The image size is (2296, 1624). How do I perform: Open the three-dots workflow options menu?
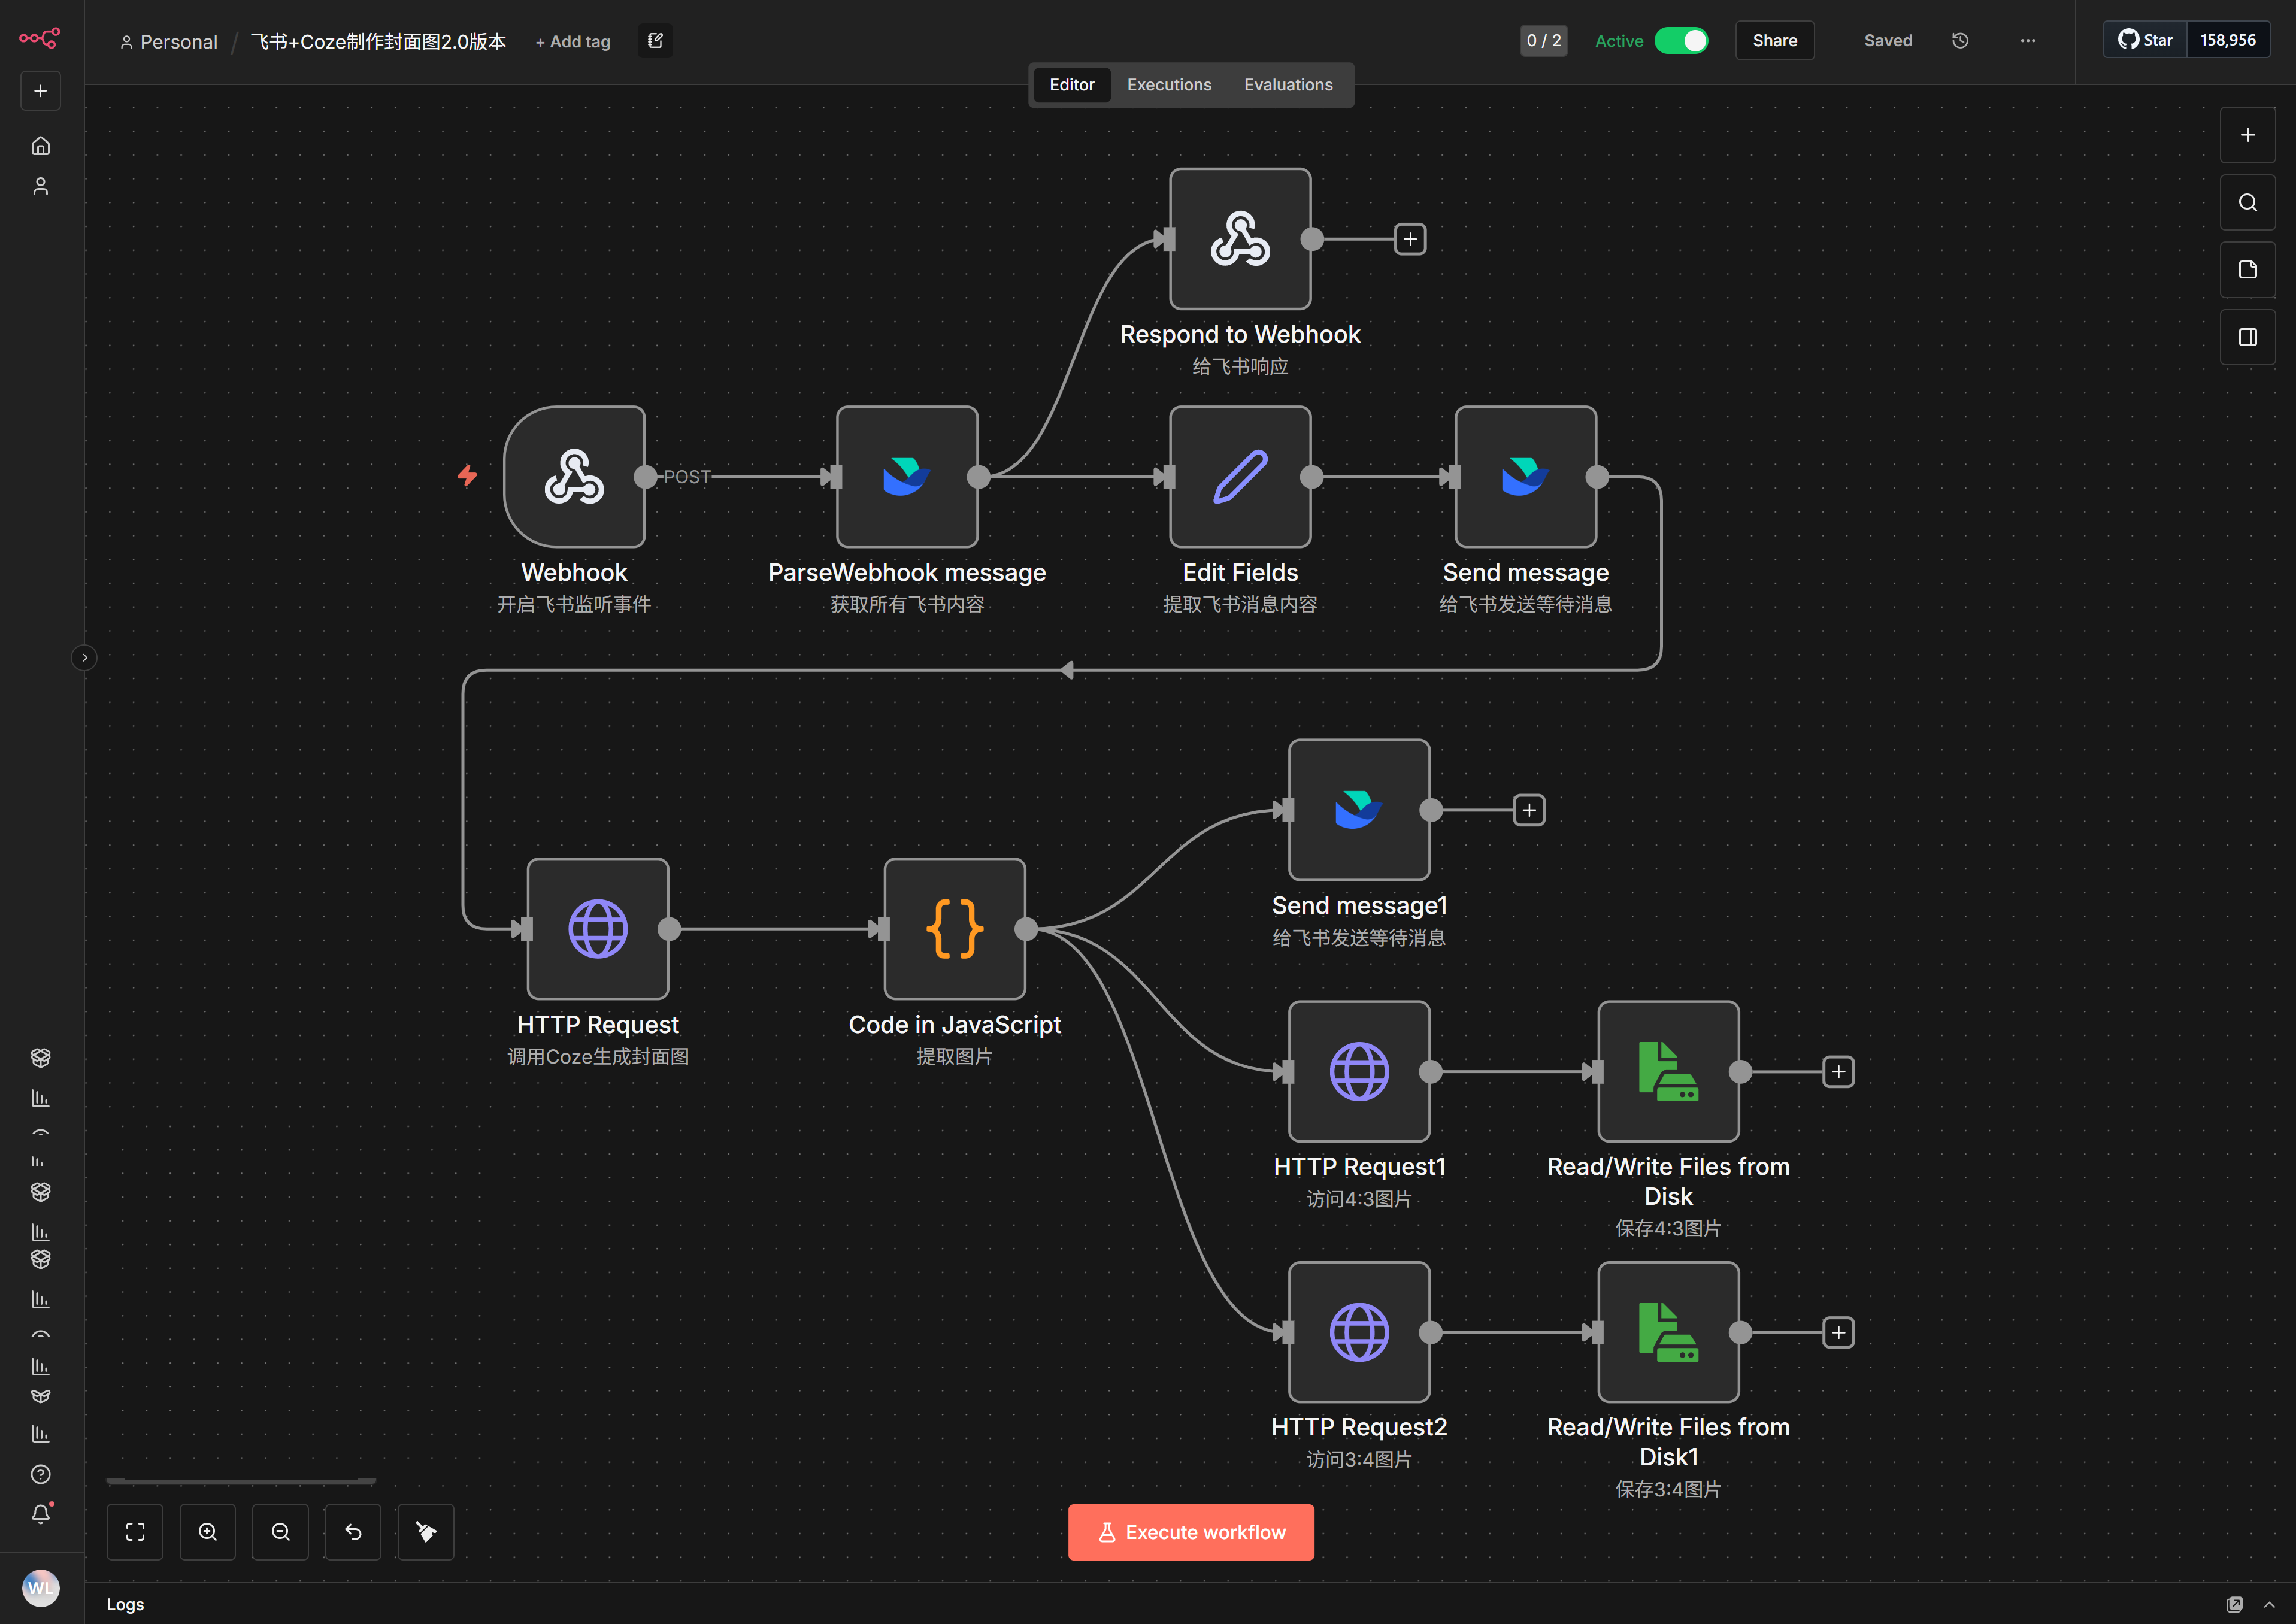click(x=2027, y=41)
